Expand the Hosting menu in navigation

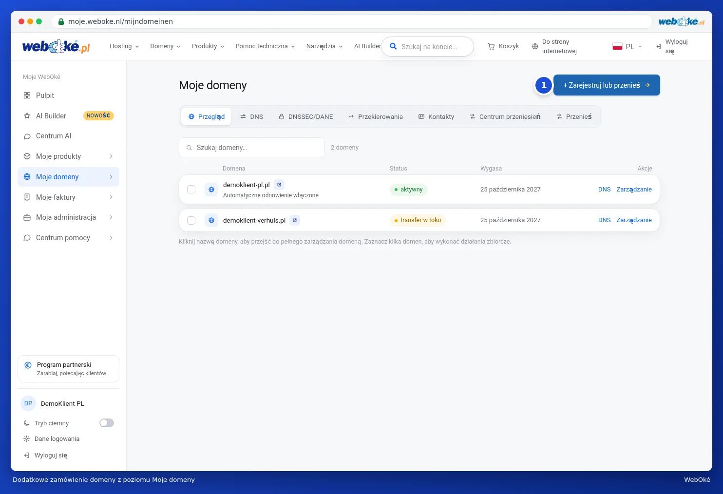(x=124, y=46)
